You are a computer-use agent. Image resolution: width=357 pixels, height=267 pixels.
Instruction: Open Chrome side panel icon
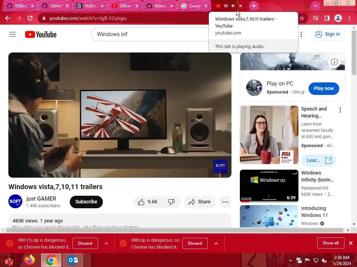click(x=327, y=18)
